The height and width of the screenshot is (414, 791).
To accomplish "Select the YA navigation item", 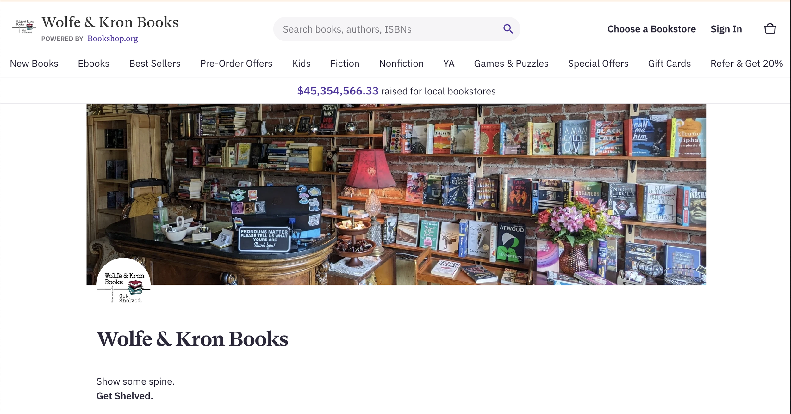I will [x=449, y=64].
